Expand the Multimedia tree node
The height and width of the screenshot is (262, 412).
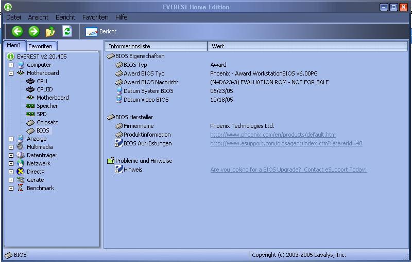11,147
